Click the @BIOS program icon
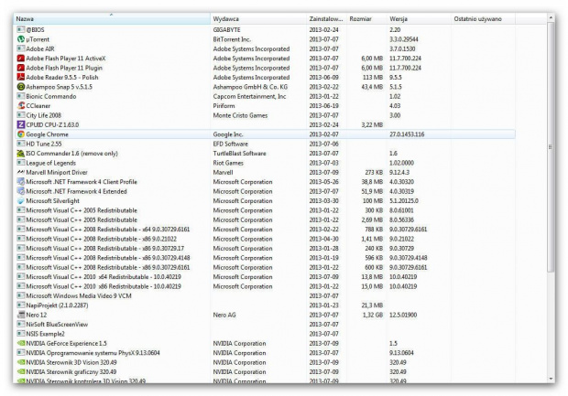Viewport: 568px width, 396px height. point(21,29)
